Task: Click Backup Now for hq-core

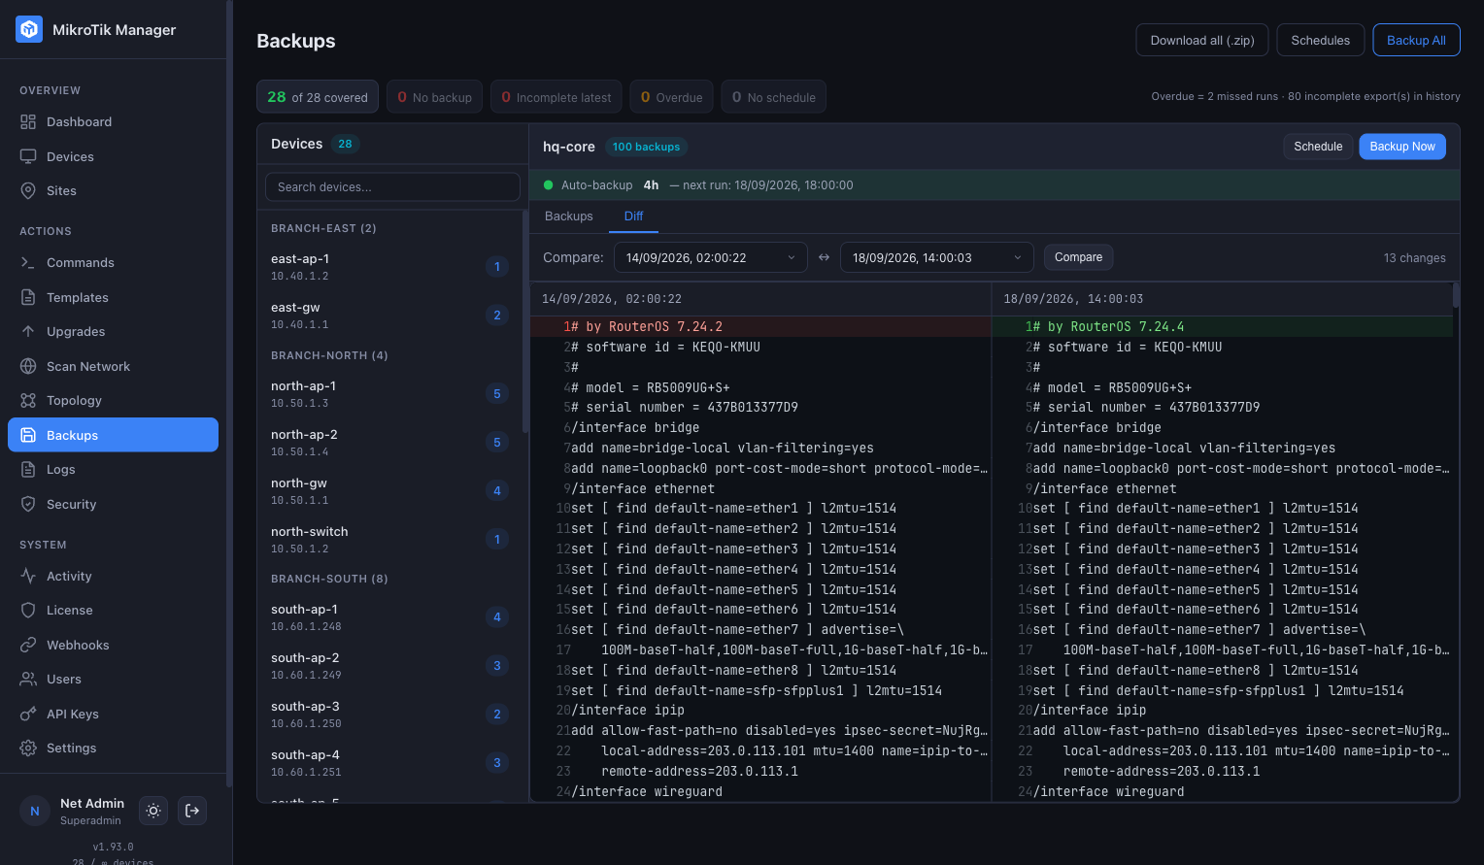Action: click(x=1402, y=147)
